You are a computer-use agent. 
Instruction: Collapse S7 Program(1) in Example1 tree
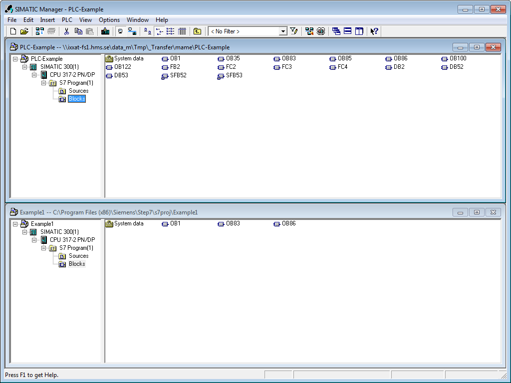click(44, 248)
